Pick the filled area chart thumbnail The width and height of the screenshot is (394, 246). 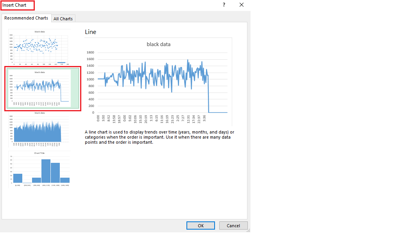[x=39, y=130]
